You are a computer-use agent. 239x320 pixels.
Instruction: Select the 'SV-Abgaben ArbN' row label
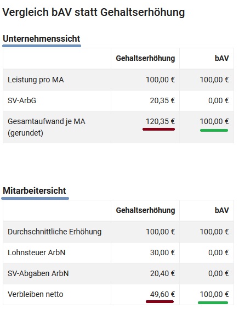click(x=38, y=273)
